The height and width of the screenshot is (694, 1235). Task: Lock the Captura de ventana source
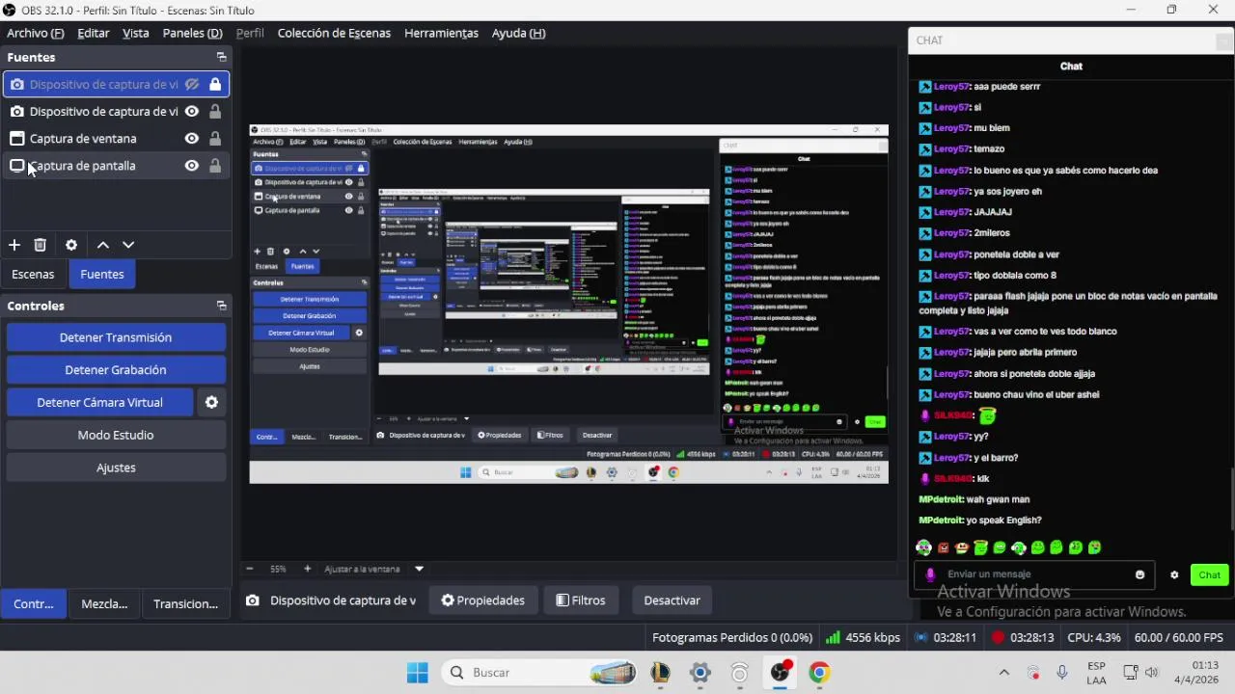(x=215, y=138)
